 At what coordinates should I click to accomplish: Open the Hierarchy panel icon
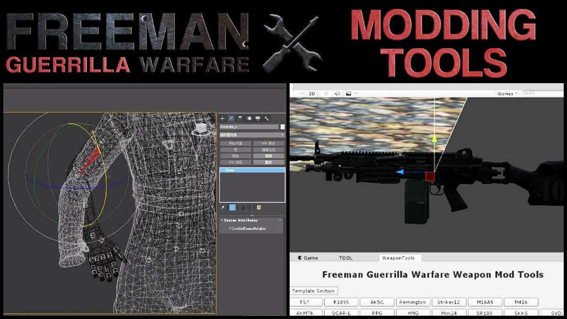tap(240, 118)
